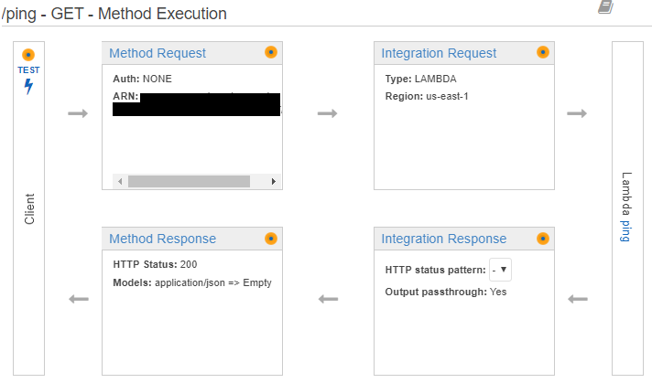
Task: Click orange dot in Integration Response header
Action: tap(542, 239)
